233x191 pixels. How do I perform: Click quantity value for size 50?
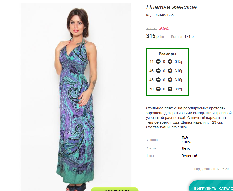coord(164,89)
